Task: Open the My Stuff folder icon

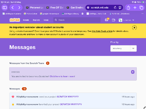Action: (113, 20)
